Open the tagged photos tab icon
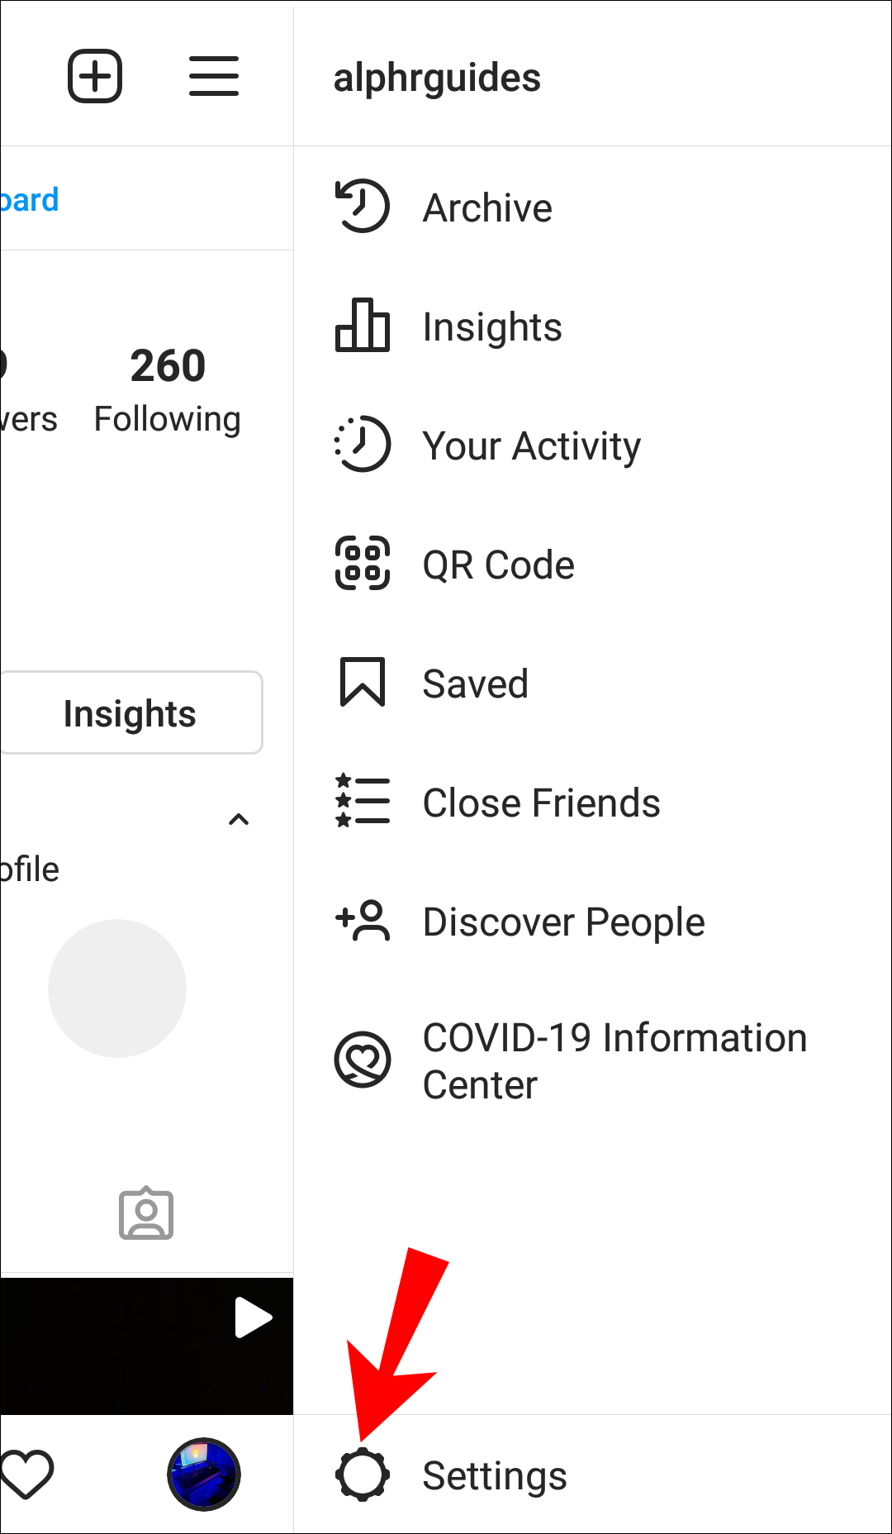 [146, 1214]
